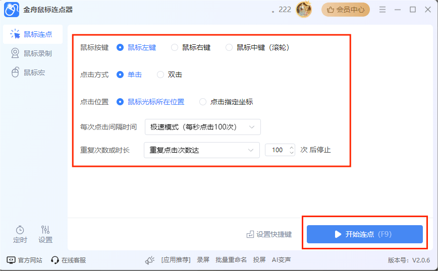Select 鼠标光标所在位置 as click position
438x271 pixels.
coord(120,102)
